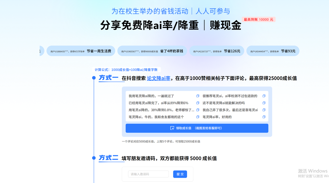Click the 方式二 step heading

click(108, 158)
